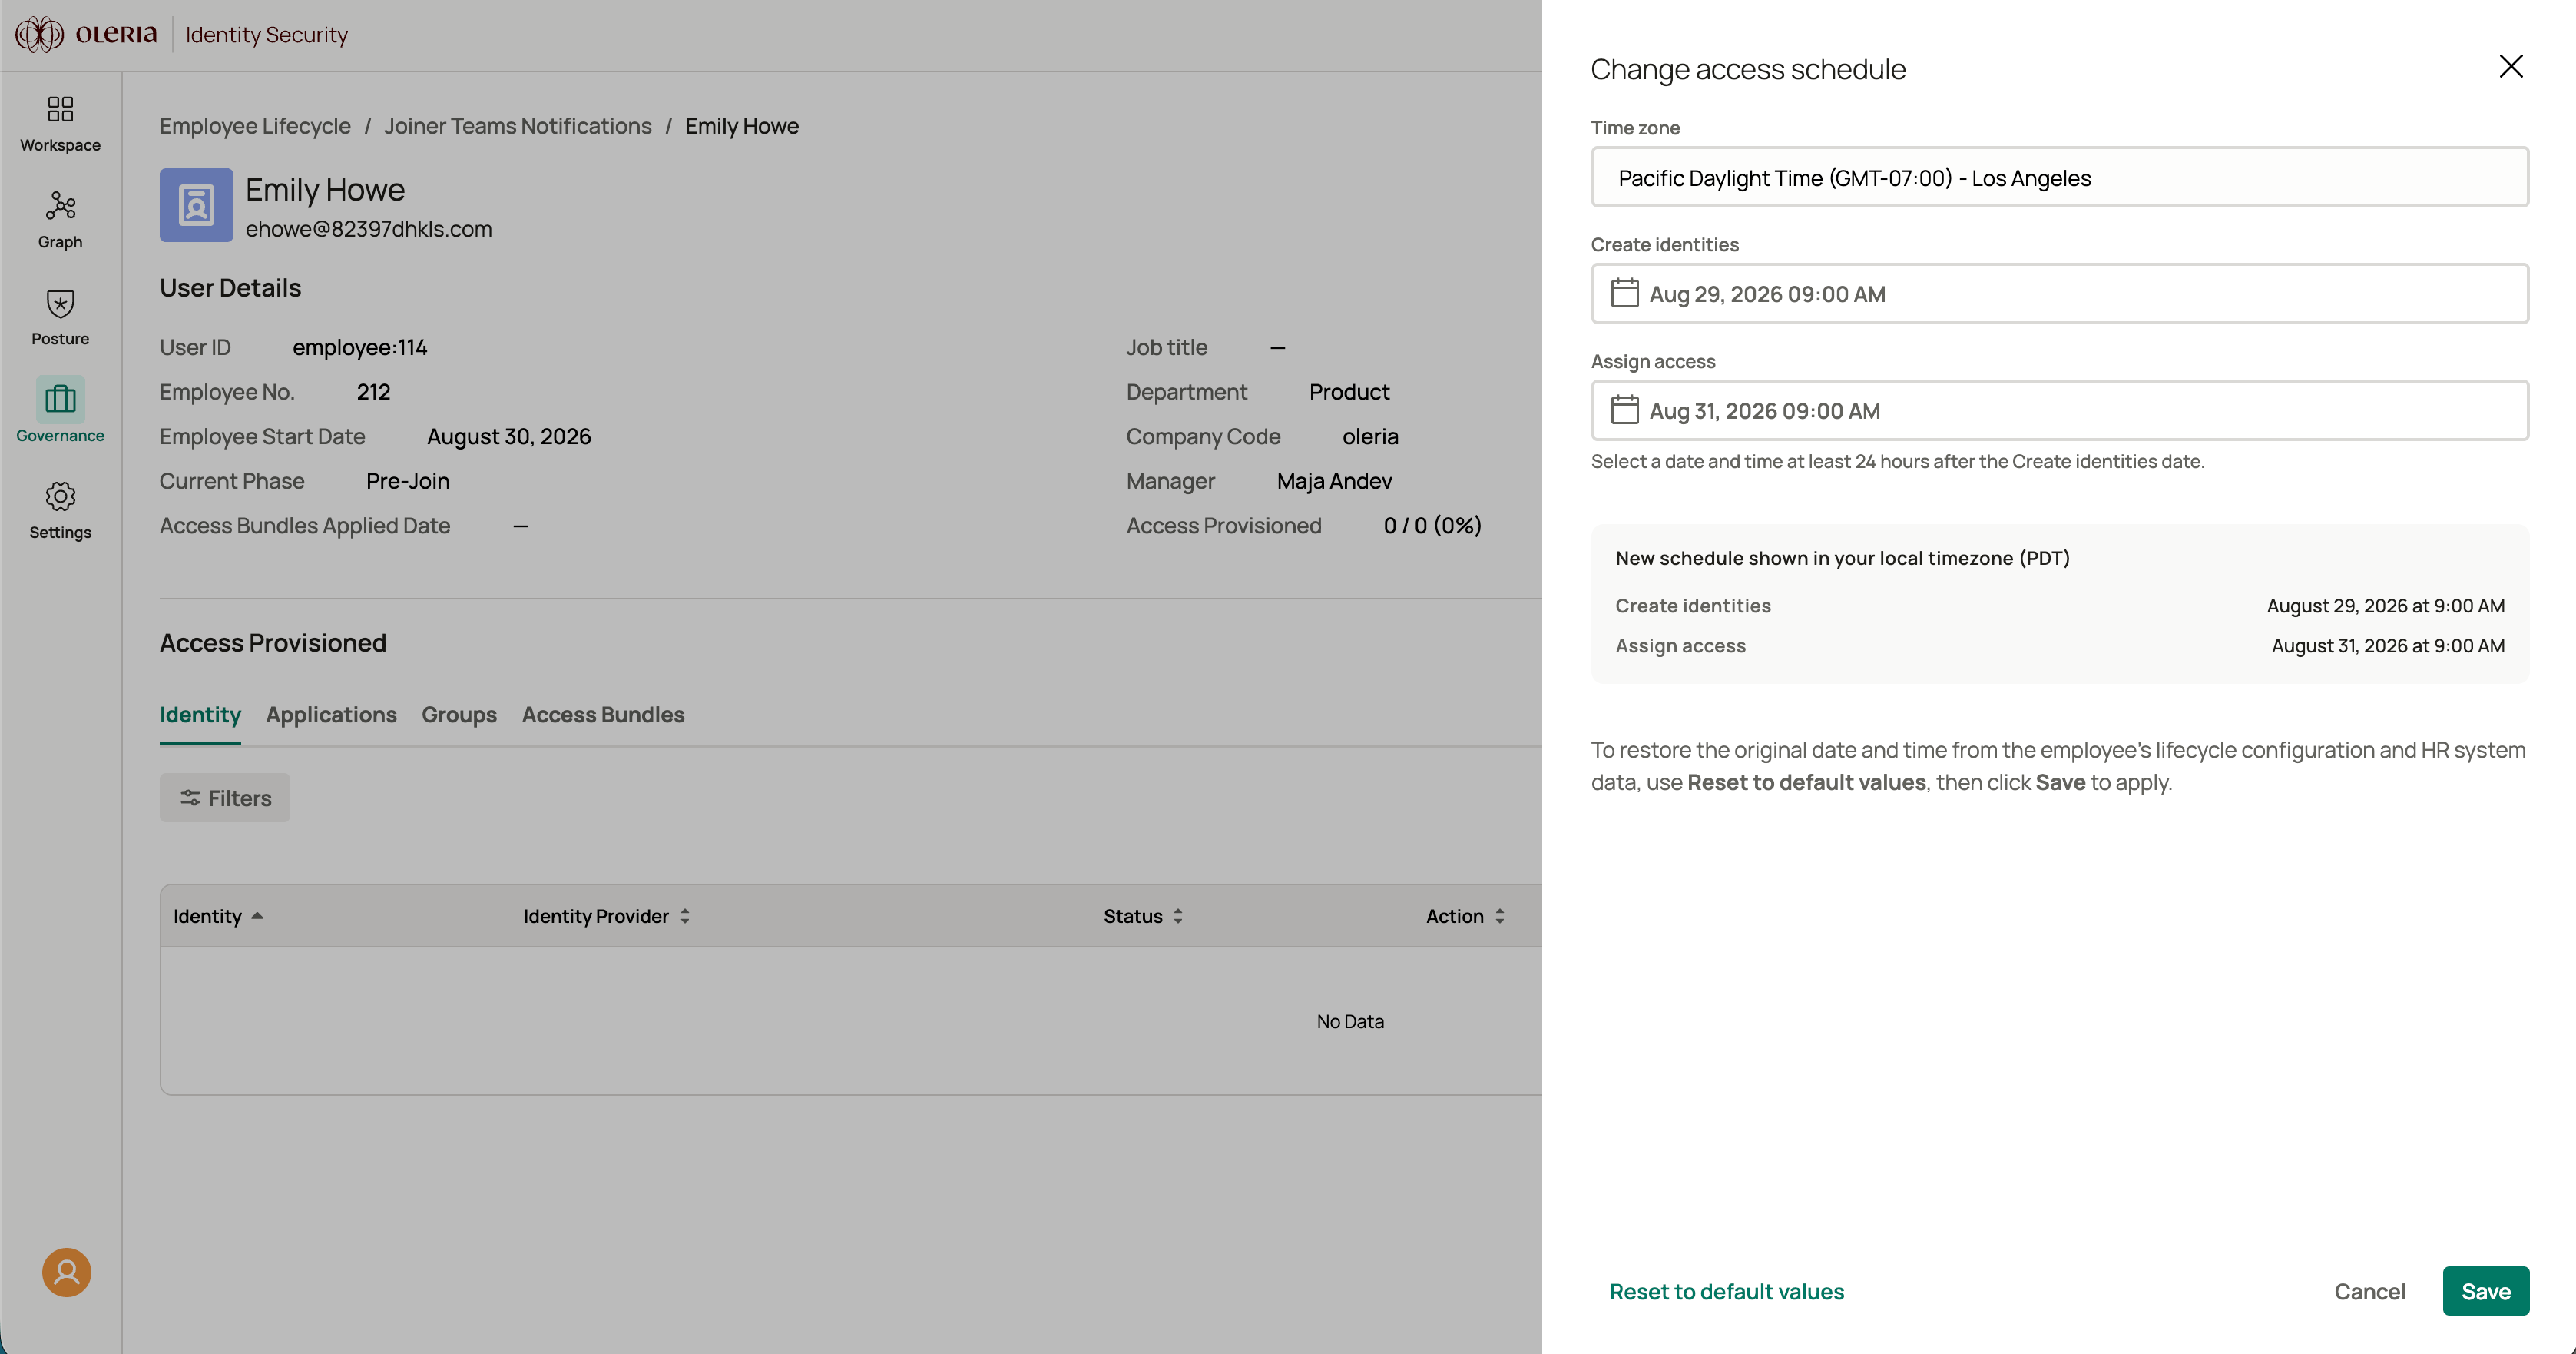Click the Employee No. value 212

click(x=373, y=392)
